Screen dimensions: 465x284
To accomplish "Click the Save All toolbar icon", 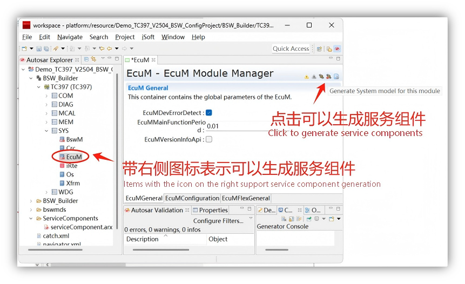I will coord(46,49).
